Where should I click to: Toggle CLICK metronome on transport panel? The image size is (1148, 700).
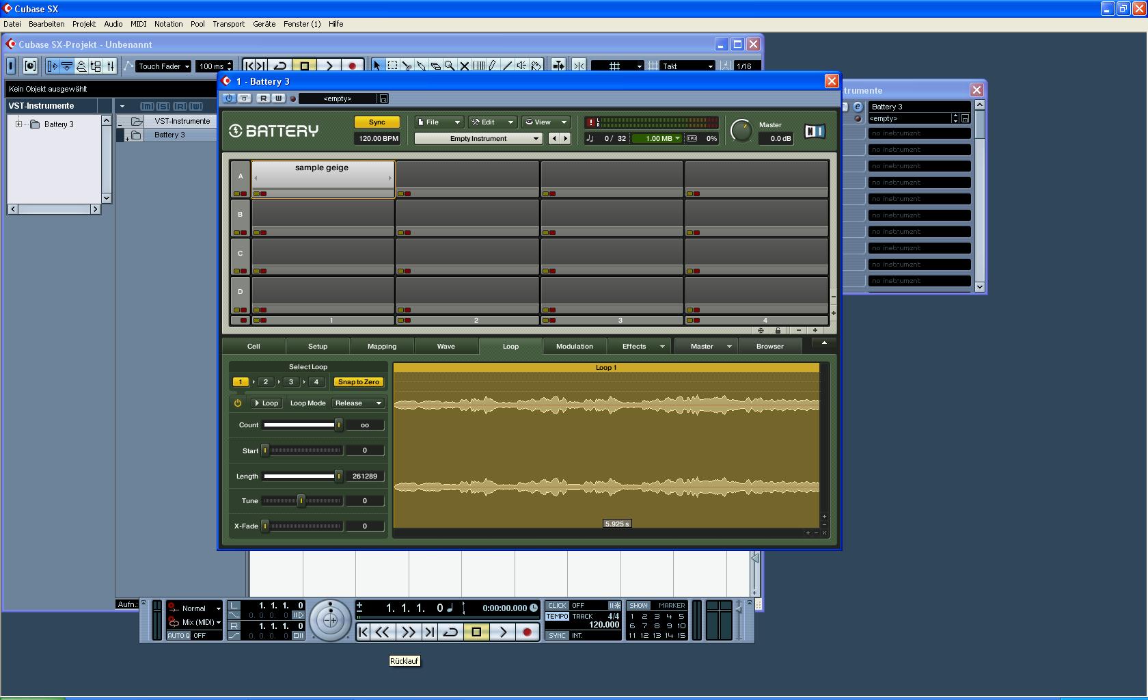(x=558, y=606)
